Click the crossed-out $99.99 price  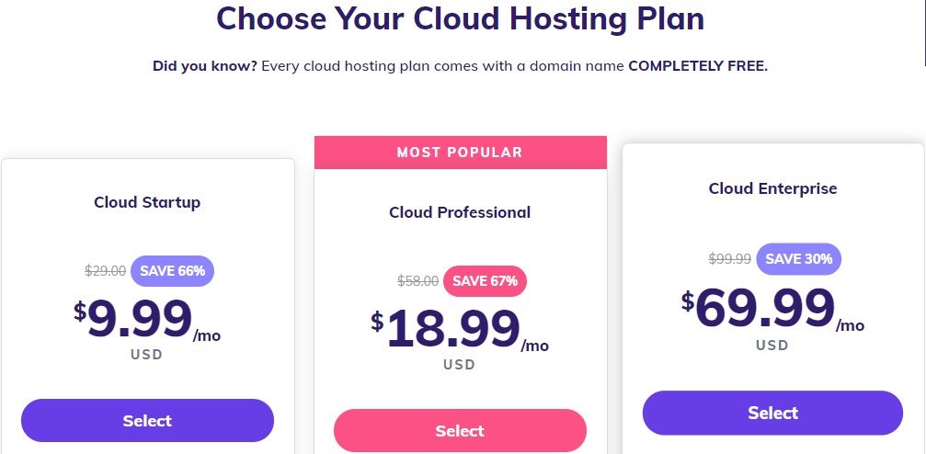click(x=730, y=258)
